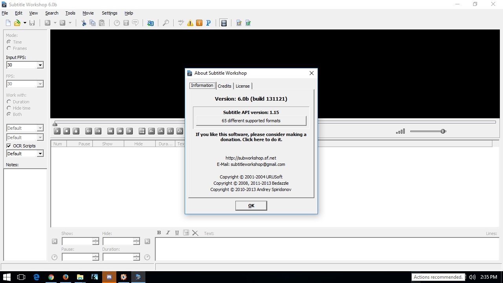Open the Input FPS dropdown
Image resolution: width=503 pixels, height=283 pixels.
pos(40,65)
